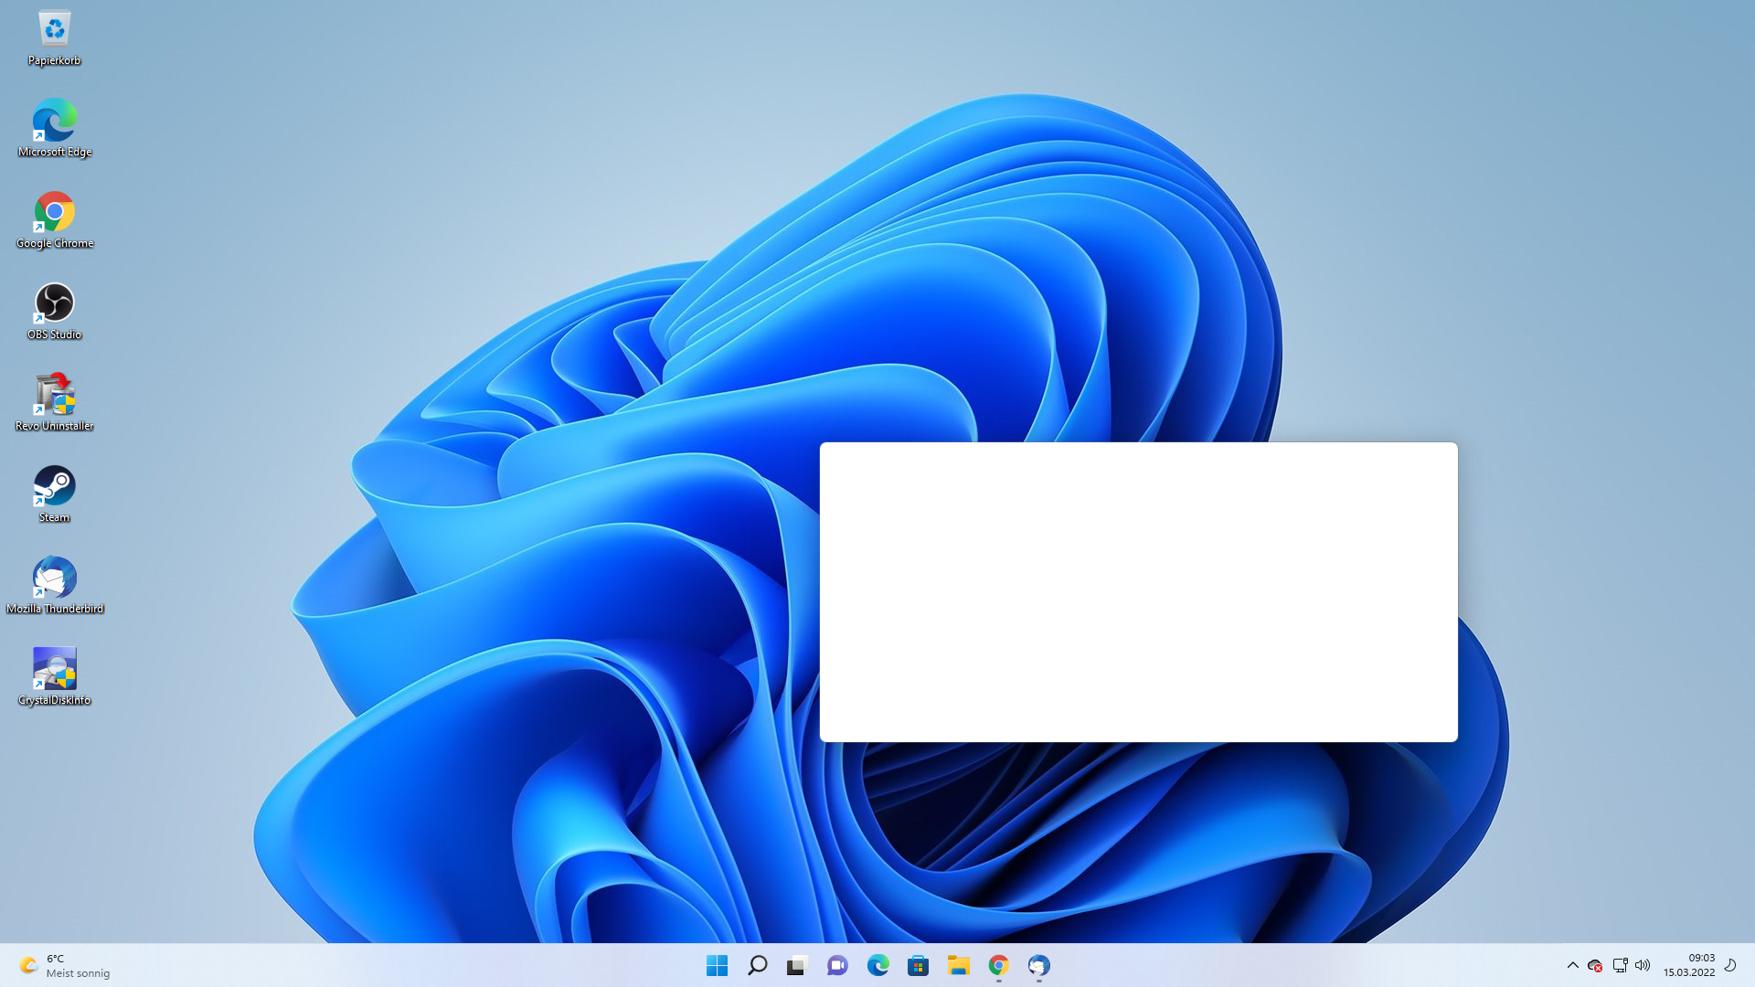
Task: Open taskbar Search magnifier
Action: tap(757, 965)
